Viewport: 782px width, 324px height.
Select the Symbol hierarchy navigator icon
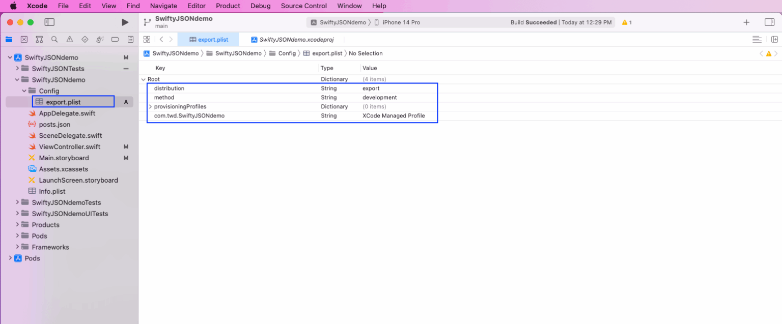pyautogui.click(x=39, y=39)
